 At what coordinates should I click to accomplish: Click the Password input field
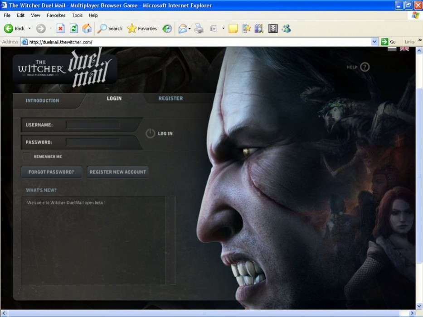(x=93, y=142)
